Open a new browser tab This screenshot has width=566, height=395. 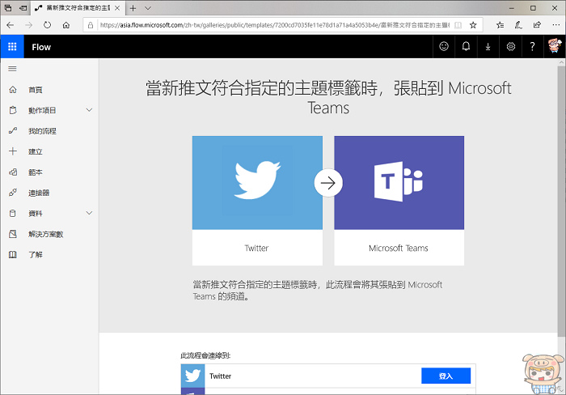134,7
